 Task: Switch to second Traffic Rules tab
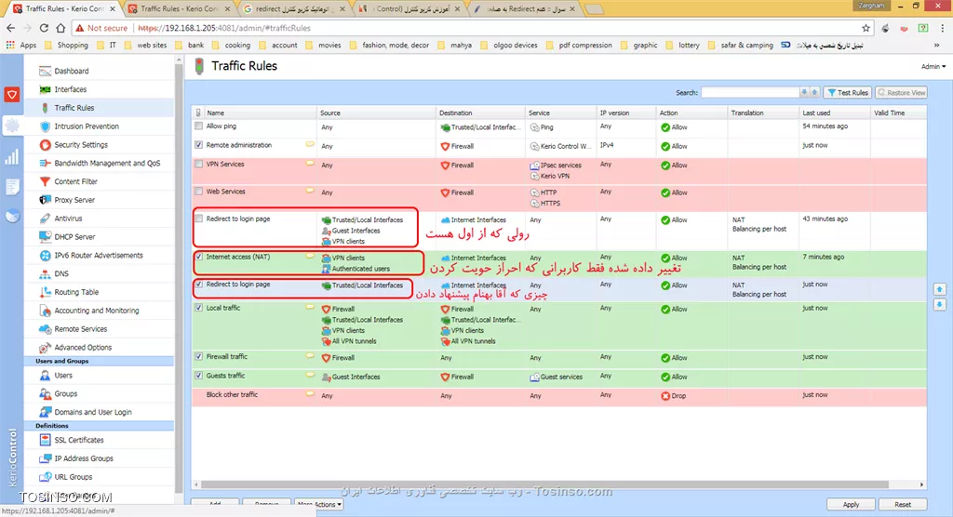180,9
